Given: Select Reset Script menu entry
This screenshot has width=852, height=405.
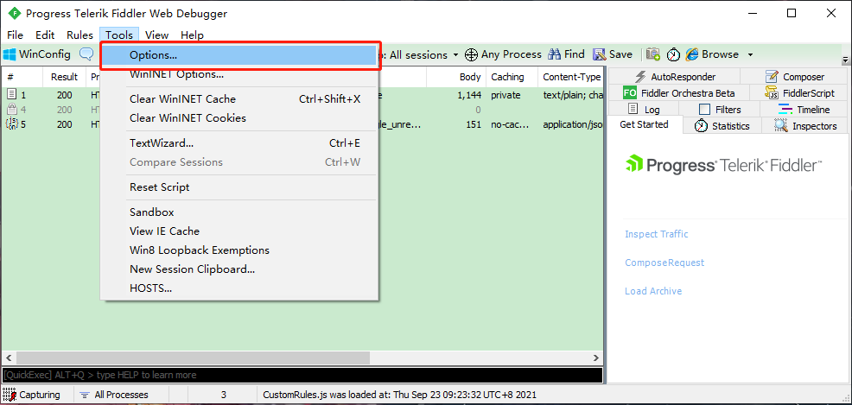Looking at the screenshot, I should click(239, 187).
